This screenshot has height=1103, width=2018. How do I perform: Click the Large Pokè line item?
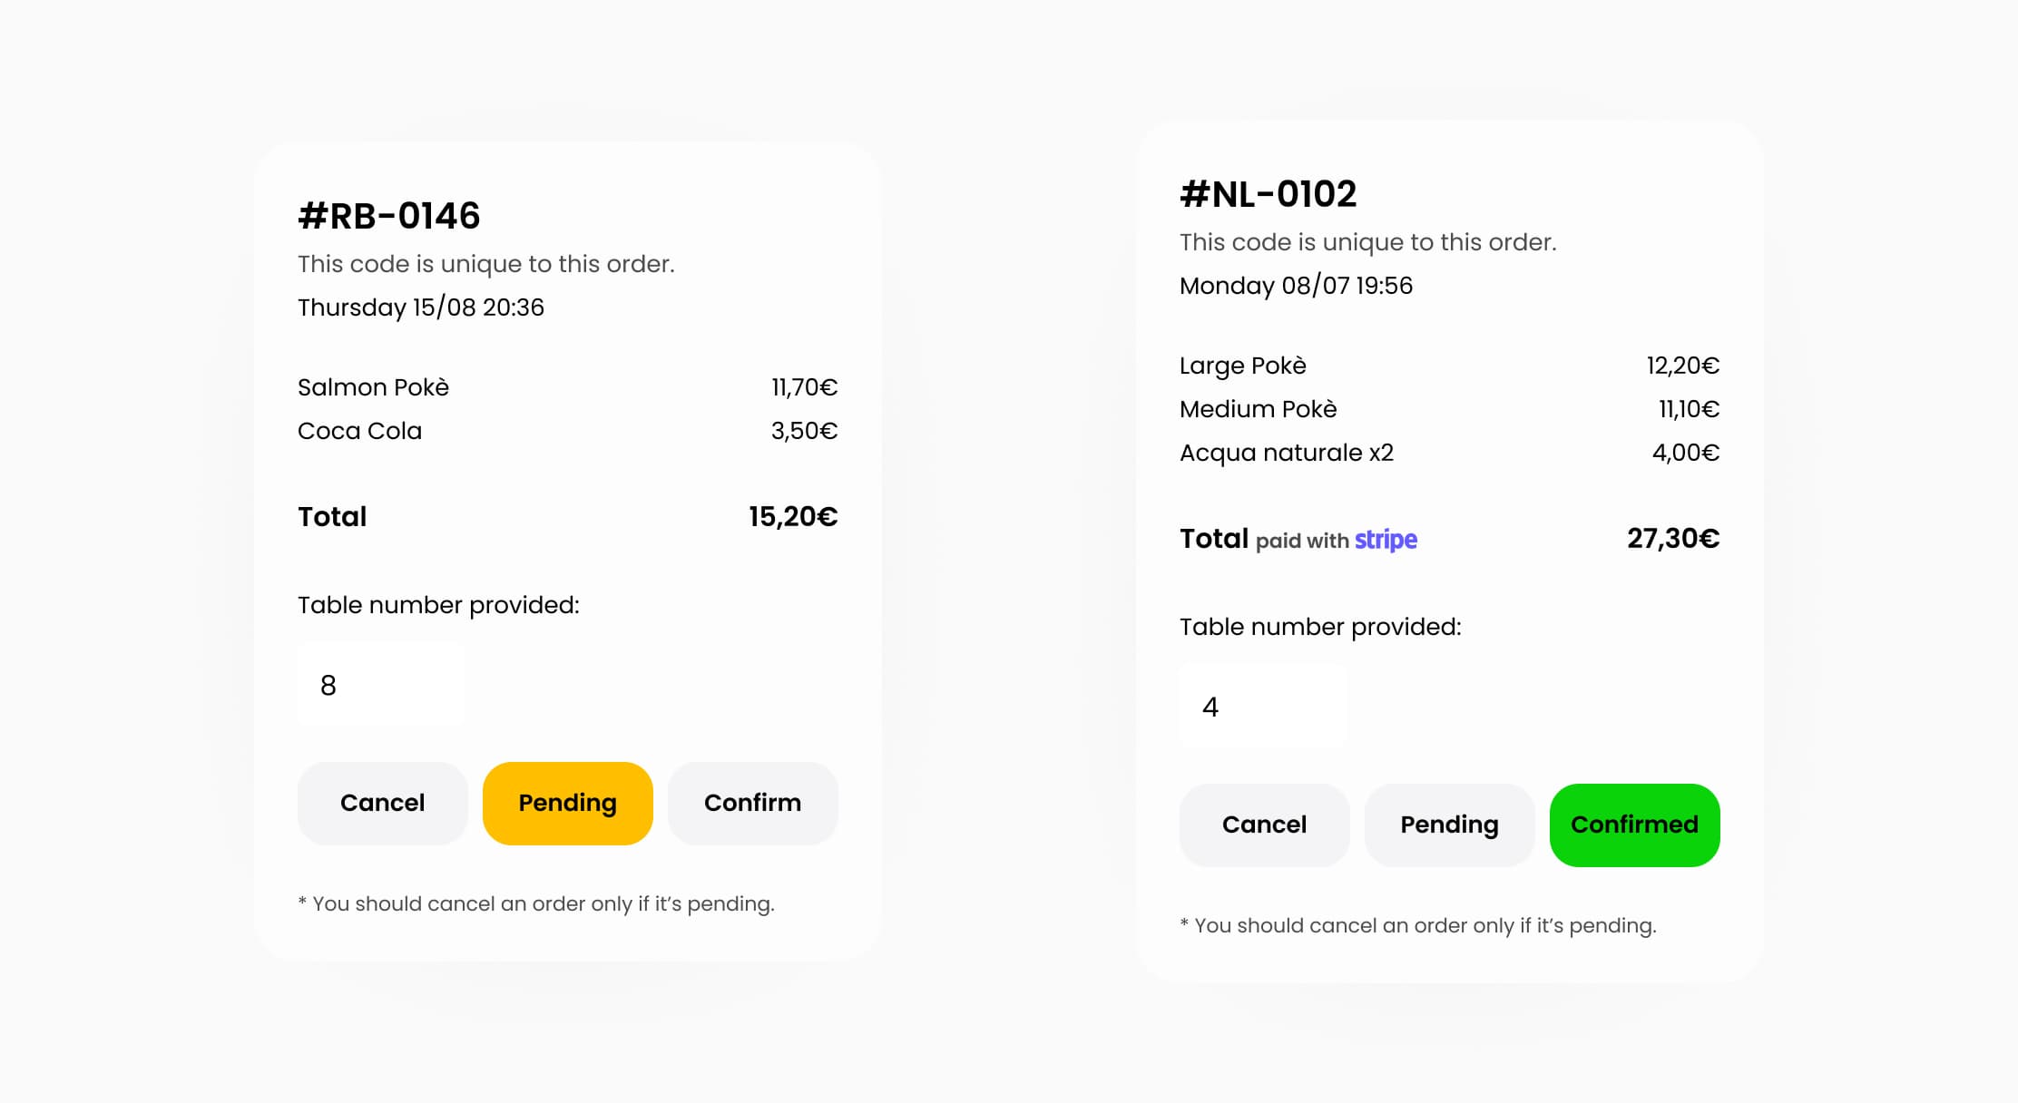(x=1450, y=366)
